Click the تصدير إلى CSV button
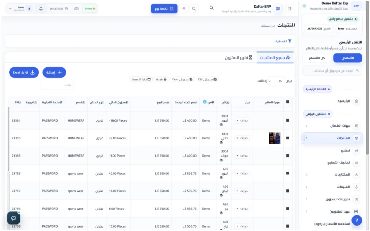This screenshot has width=370, height=231. pyautogui.click(x=207, y=79)
